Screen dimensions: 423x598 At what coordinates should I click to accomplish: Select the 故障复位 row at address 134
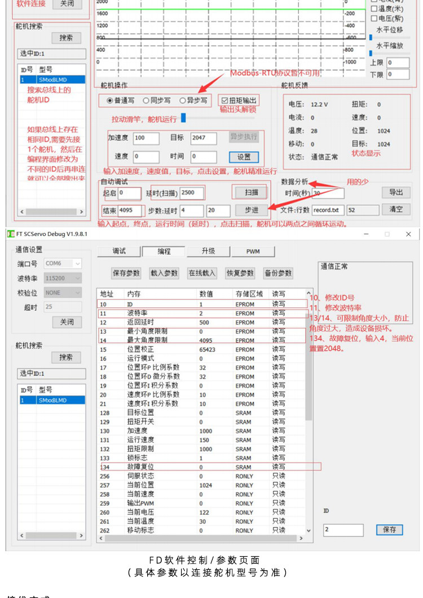tap(202, 467)
